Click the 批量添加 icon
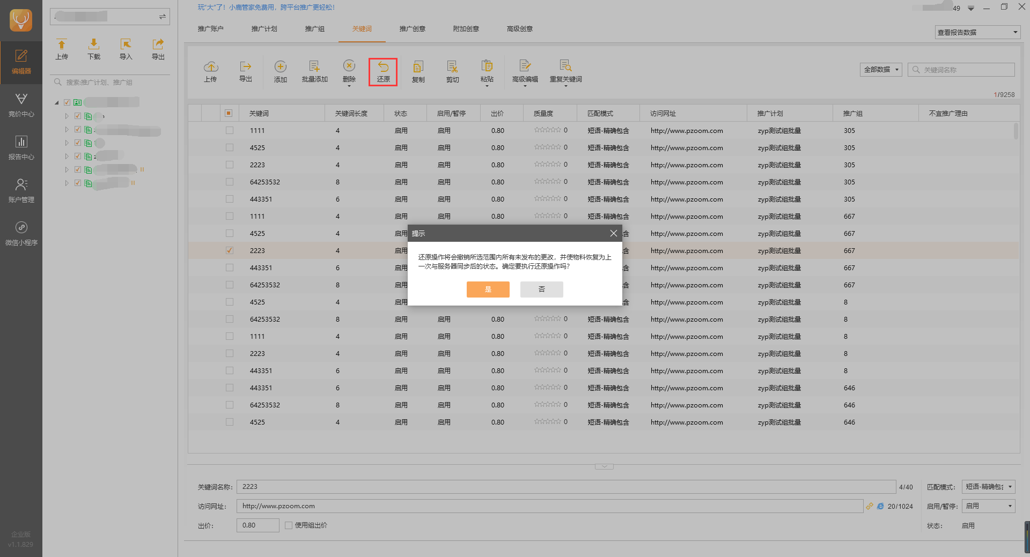 point(314,66)
